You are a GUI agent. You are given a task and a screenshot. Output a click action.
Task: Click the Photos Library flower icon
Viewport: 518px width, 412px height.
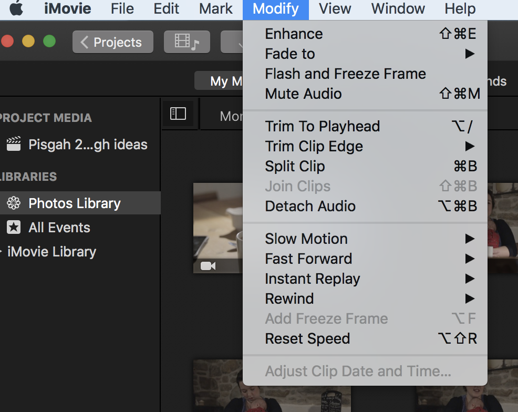pyautogui.click(x=14, y=203)
